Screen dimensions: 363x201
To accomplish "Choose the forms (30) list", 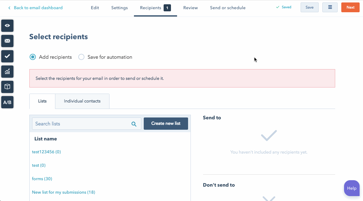I will click(42, 179).
